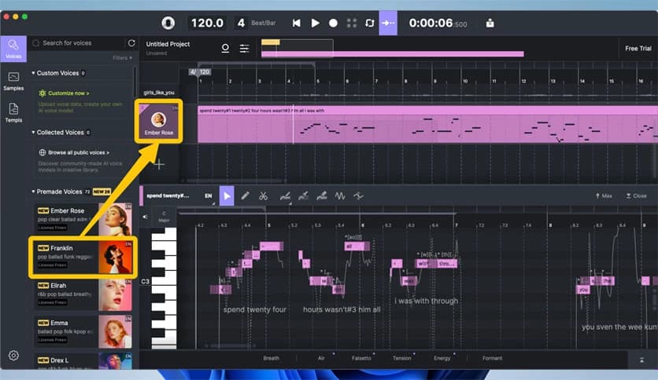Collapse the Premade Voices section
Screen dimensions: 658x380
coord(71,192)
